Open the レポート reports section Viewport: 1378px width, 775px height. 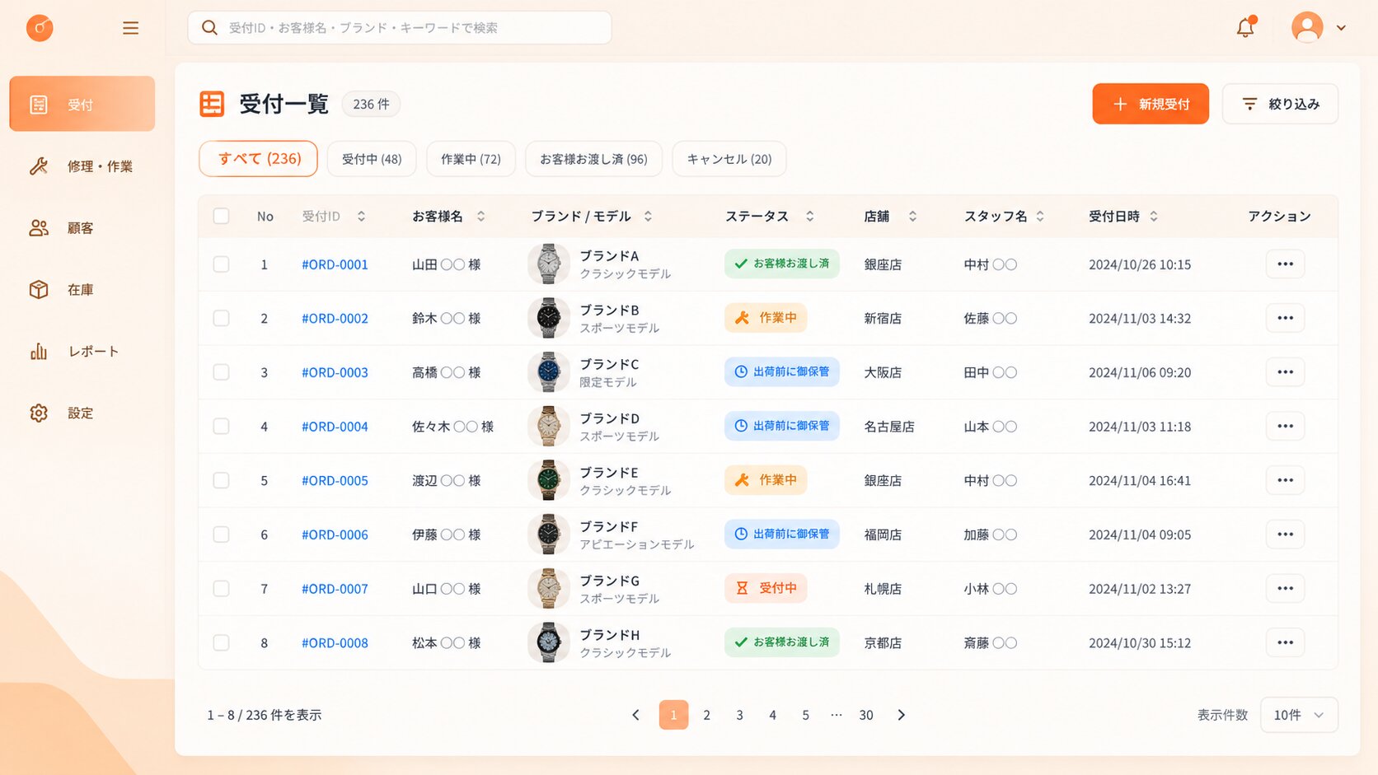[82, 352]
